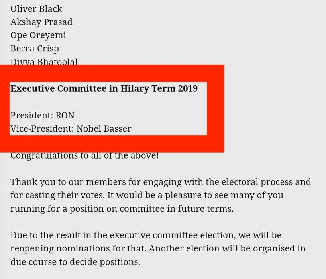Click the Vice-President: Nobel Basser line

coord(71,128)
